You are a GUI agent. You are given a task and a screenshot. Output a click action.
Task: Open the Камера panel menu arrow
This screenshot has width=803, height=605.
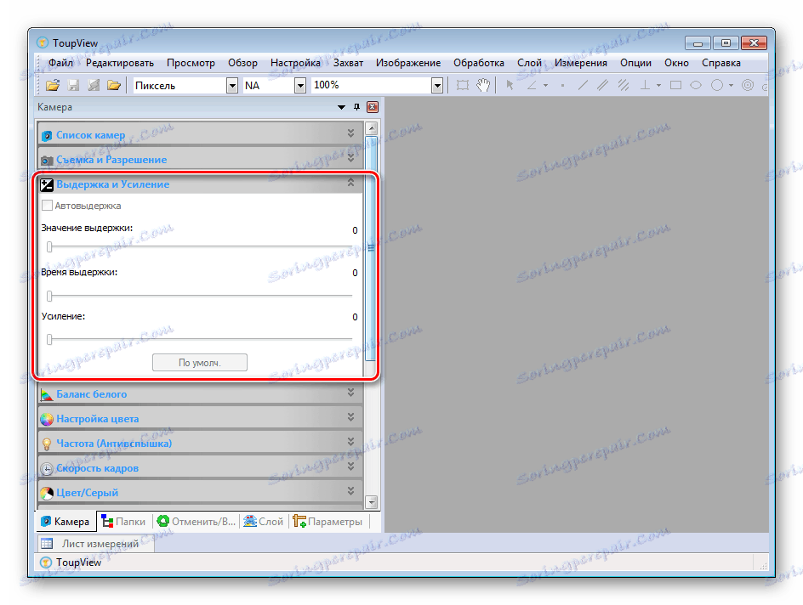pyautogui.click(x=341, y=107)
